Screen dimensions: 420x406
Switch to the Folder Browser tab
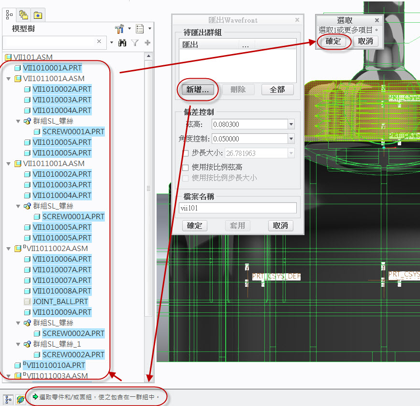pyautogui.click(x=23, y=14)
